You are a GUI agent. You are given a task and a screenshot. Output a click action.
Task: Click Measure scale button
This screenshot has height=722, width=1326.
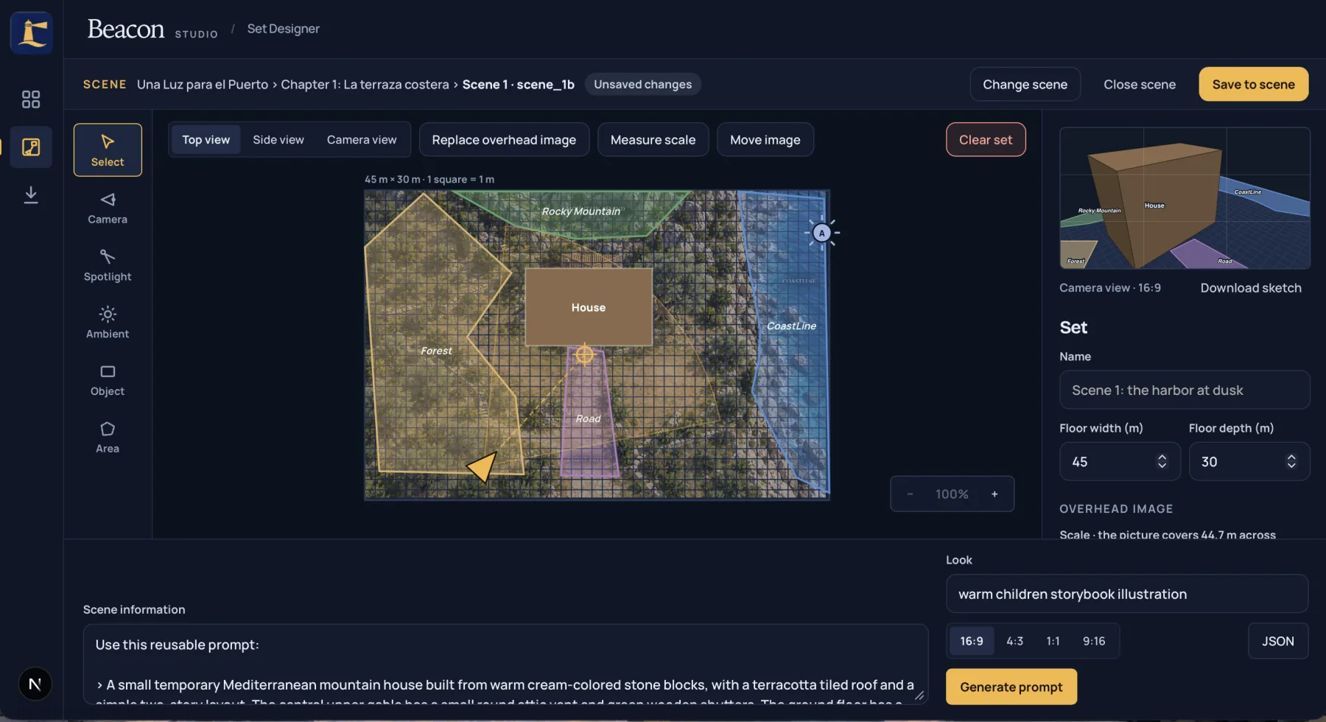(653, 139)
